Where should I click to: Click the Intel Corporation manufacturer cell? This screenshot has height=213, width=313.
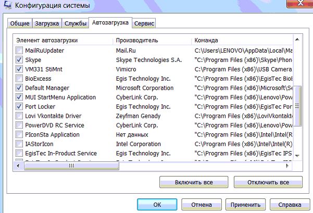[x=139, y=144]
